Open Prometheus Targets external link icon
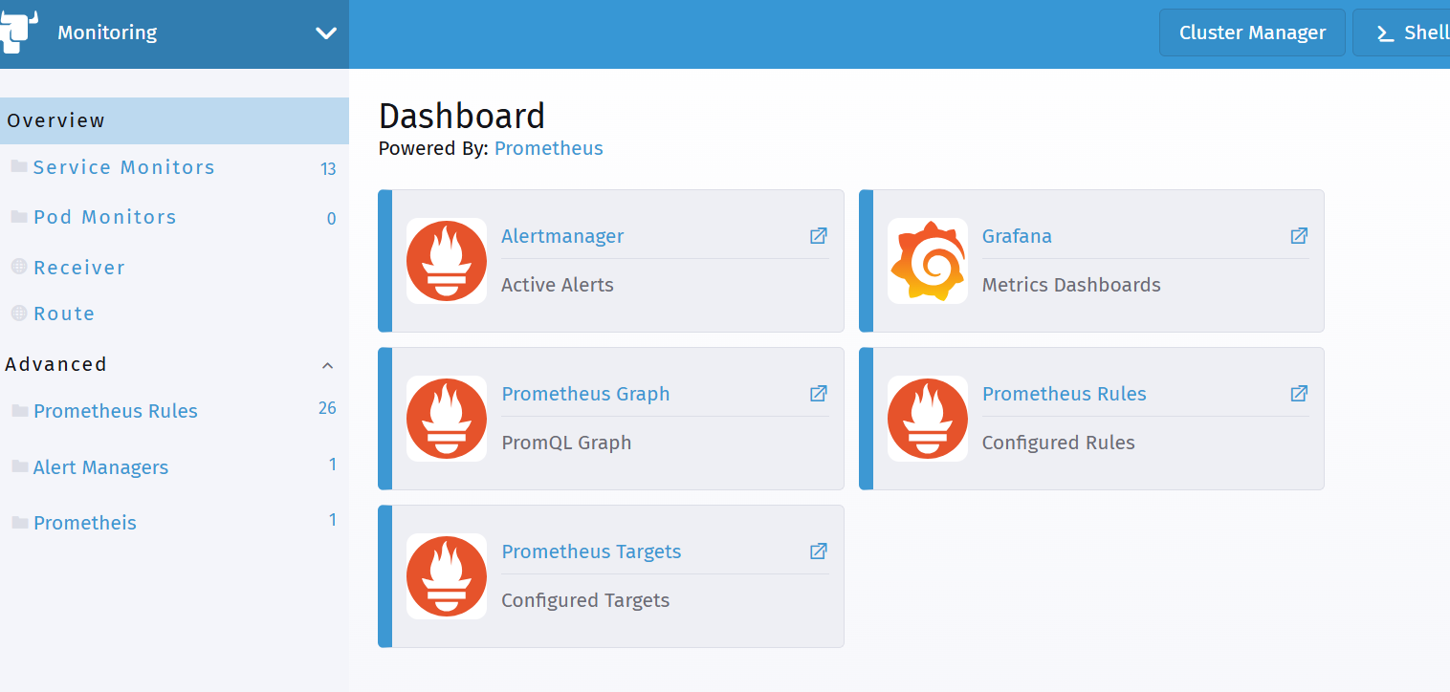This screenshot has height=692, width=1450. 819,551
